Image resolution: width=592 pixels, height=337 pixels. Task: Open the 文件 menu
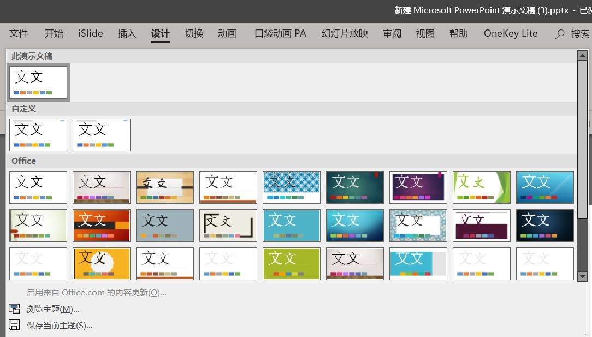coord(19,33)
